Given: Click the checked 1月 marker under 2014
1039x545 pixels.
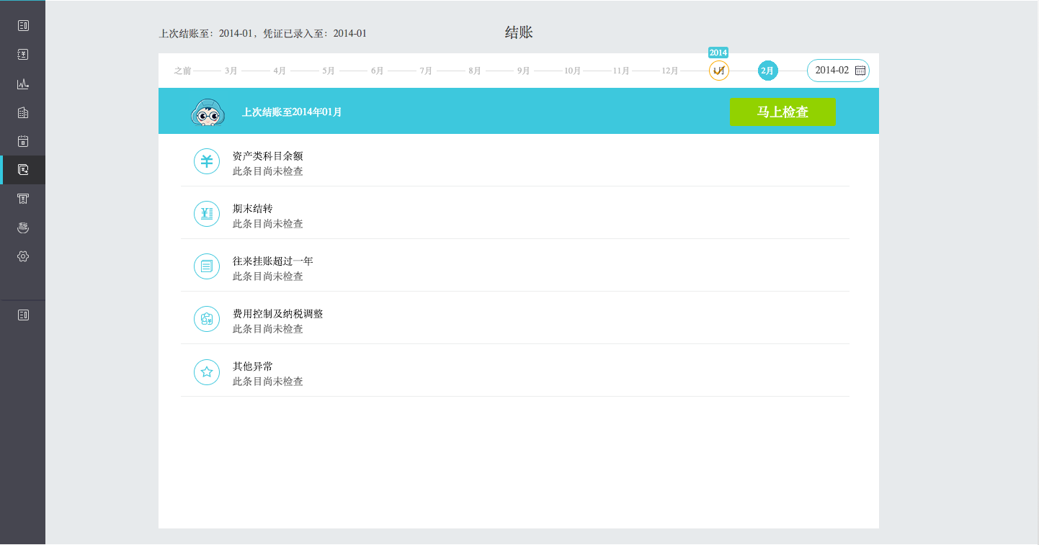Looking at the screenshot, I should coord(718,70).
